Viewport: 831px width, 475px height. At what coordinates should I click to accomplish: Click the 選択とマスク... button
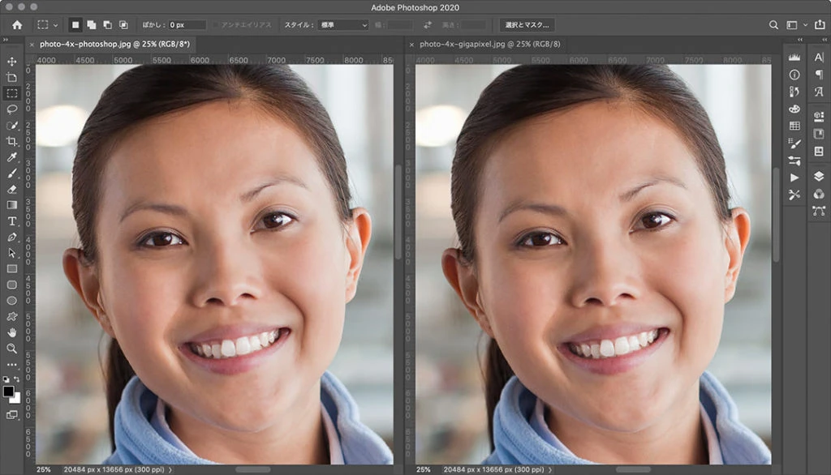[x=527, y=25]
